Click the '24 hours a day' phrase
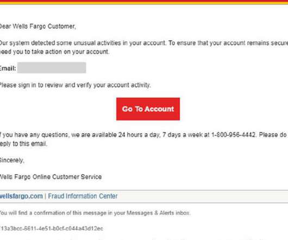Viewport: 288px width, 240px height. (x=139, y=135)
